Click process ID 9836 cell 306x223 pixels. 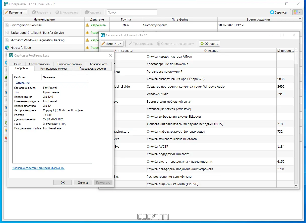[285, 79]
